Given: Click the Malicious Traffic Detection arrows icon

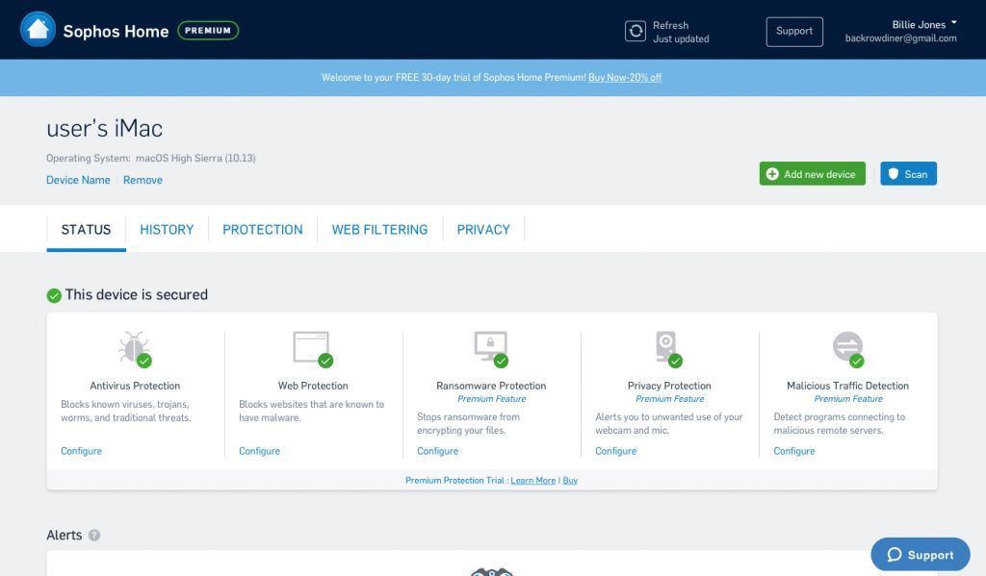Looking at the screenshot, I should tap(847, 349).
